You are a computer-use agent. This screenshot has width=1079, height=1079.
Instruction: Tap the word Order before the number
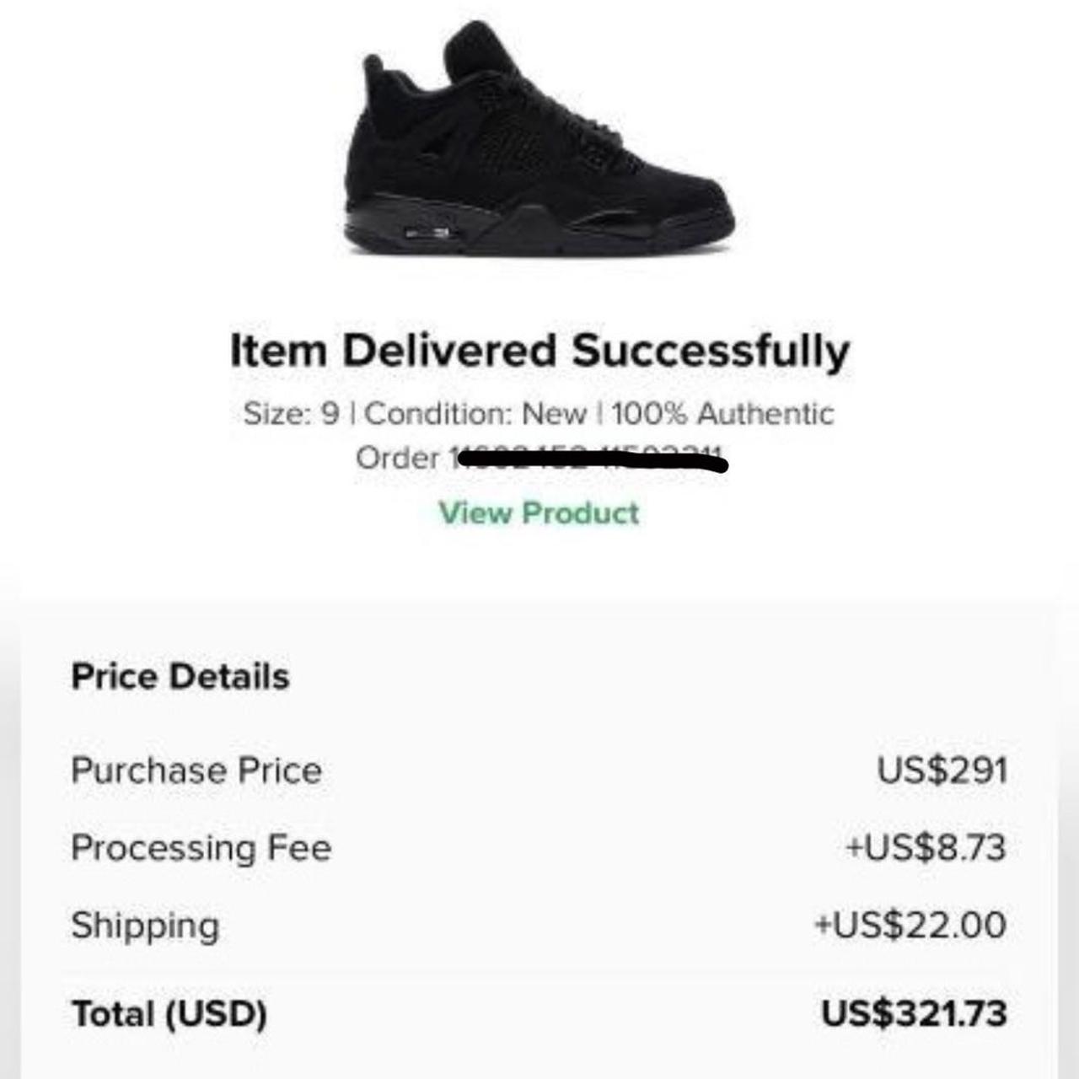click(398, 458)
